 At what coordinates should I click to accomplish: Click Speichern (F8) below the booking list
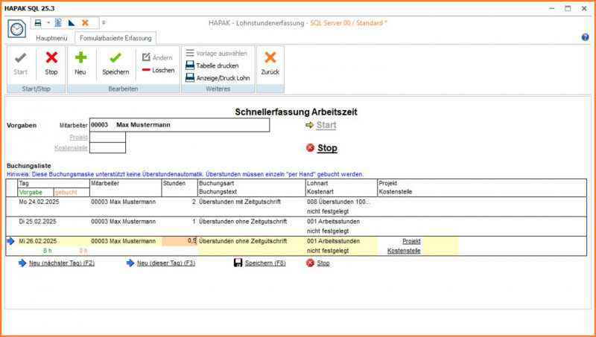click(x=264, y=263)
